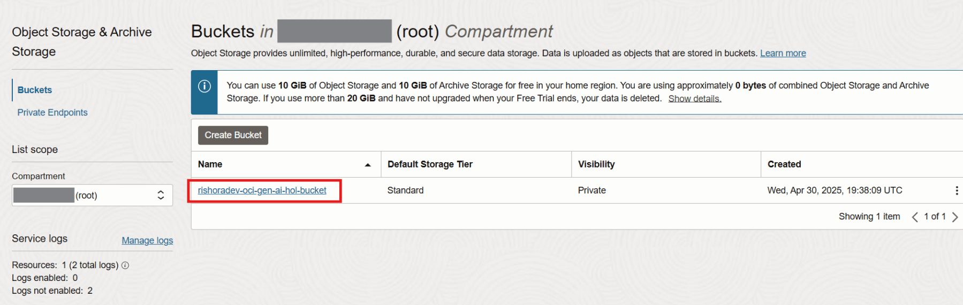This screenshot has height=305, width=963.
Task: Go to the next page of buckets
Action: pos(955,217)
